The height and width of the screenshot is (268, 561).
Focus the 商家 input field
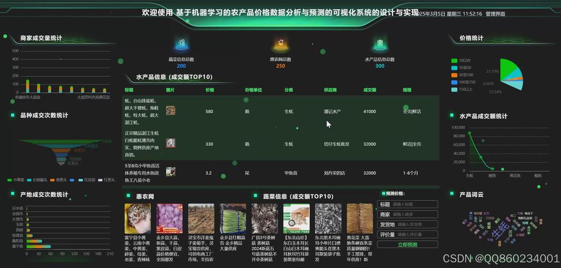click(408, 214)
